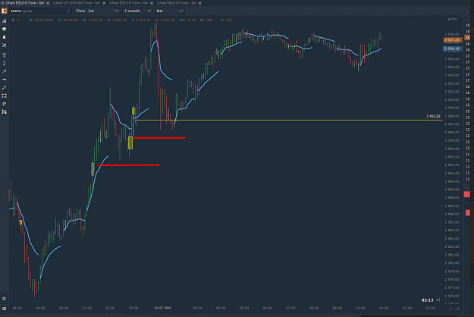
Task: Open the alerts bell icon
Action: pos(5,37)
